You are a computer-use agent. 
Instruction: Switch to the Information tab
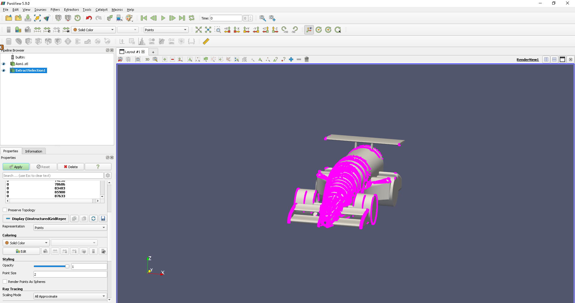(x=34, y=151)
